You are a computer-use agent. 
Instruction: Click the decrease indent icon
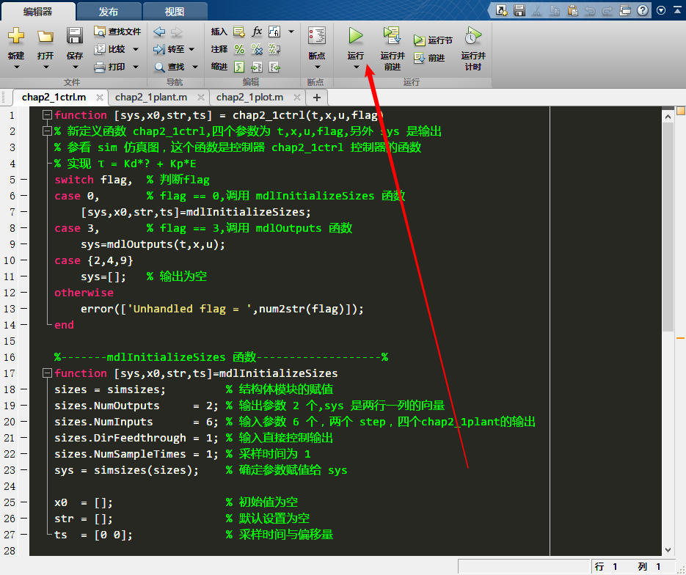tap(274, 67)
